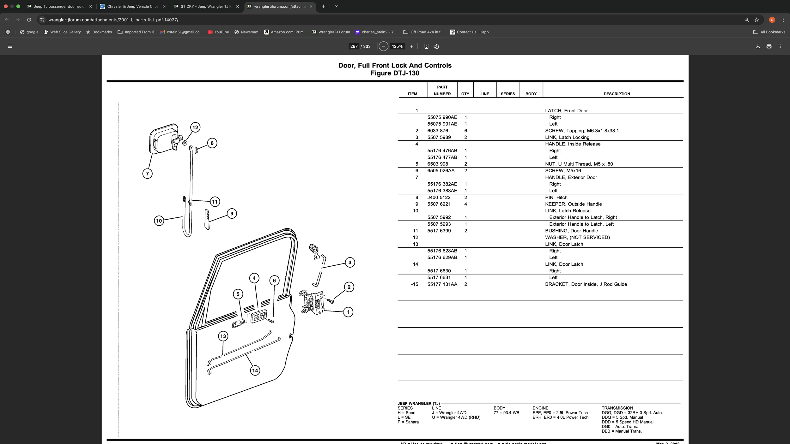The height and width of the screenshot is (444, 790).
Task: Reload the current page
Action: pyautogui.click(x=29, y=20)
